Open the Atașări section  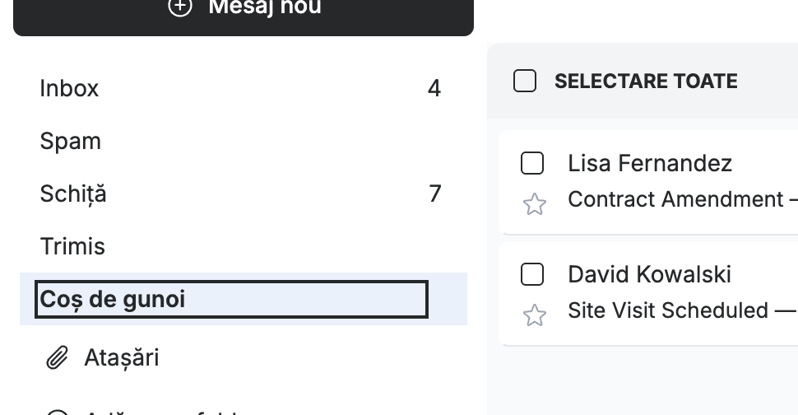click(244, 357)
